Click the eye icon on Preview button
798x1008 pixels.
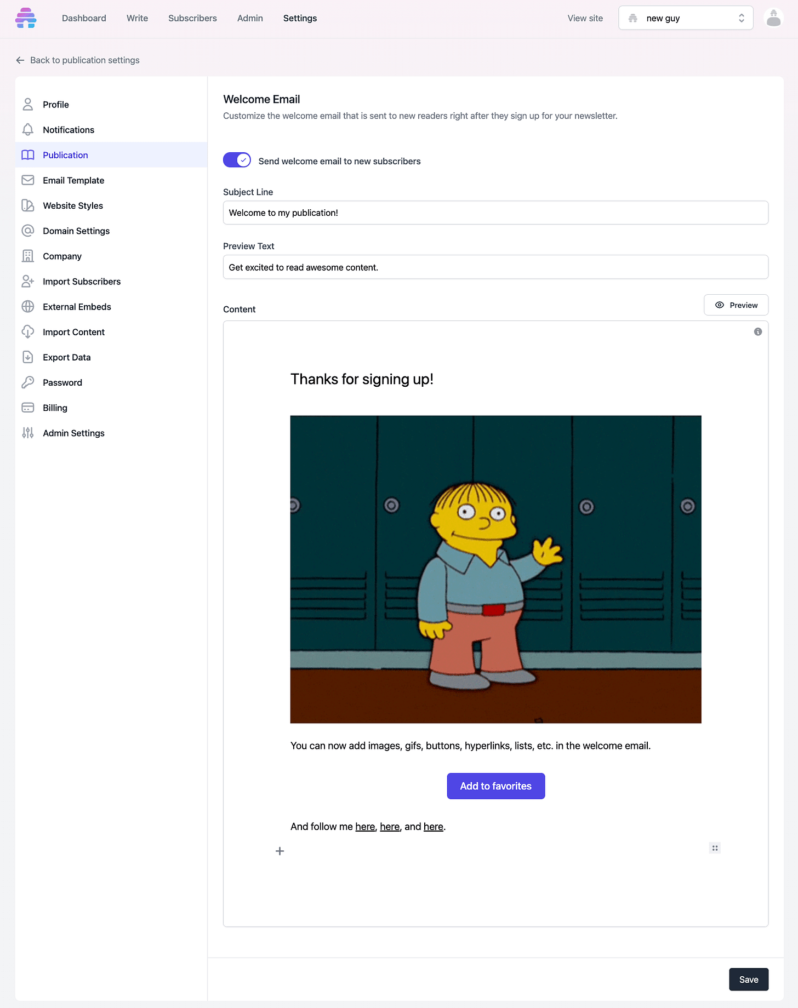click(x=720, y=305)
